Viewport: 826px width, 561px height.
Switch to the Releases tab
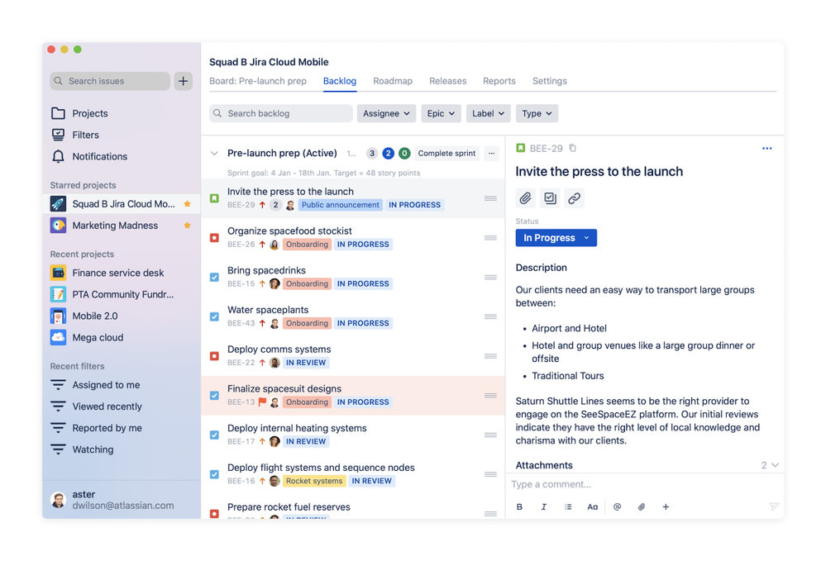(x=448, y=81)
